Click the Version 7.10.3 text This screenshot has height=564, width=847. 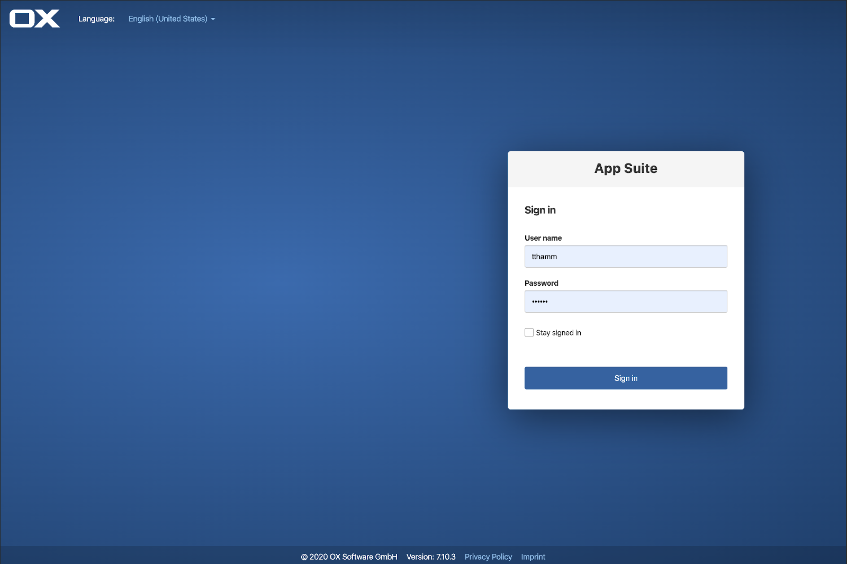pos(431,557)
